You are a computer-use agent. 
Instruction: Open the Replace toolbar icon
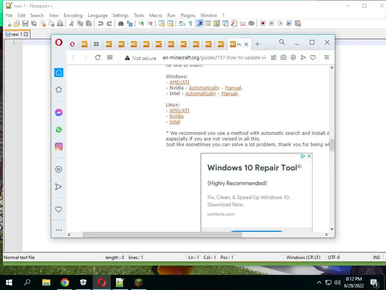(x=130, y=23)
